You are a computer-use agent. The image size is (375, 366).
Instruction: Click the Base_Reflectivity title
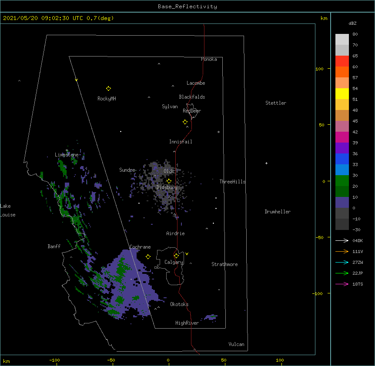click(x=187, y=7)
